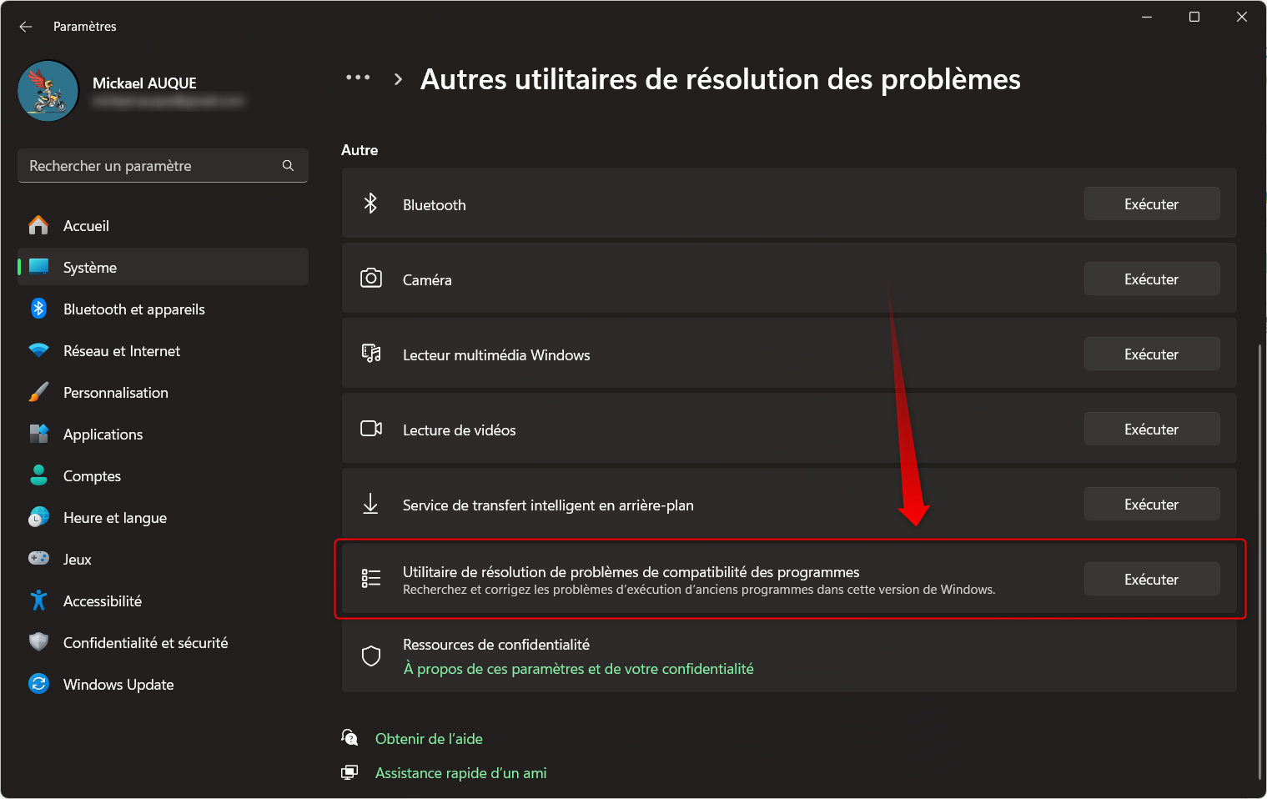Run the program compatibility troubleshooter
Viewport: 1267px width, 799px height.
click(1151, 580)
